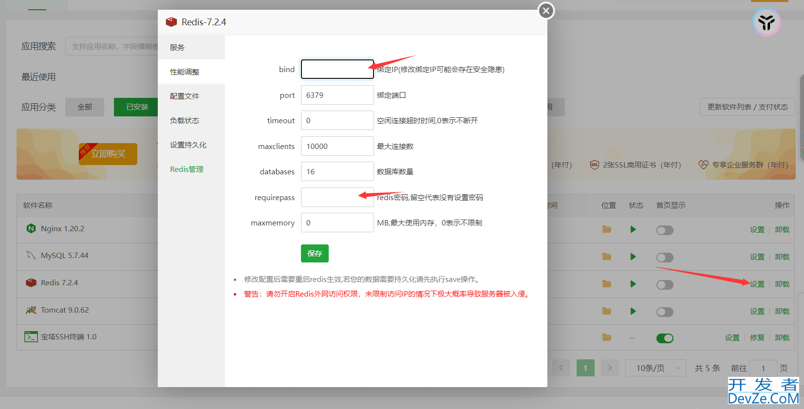804x409 pixels.
Task: Click 卸载 for Tomcat 9.0.62
Action: pos(782,311)
